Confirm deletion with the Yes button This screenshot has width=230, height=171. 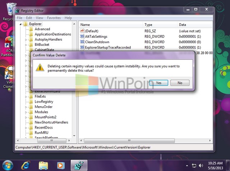pyautogui.click(x=158, y=83)
